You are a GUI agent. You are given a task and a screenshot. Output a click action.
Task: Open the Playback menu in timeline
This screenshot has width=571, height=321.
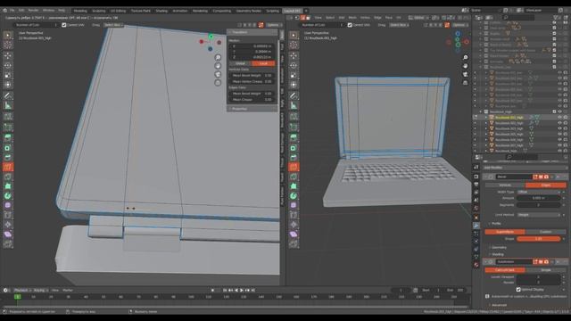tap(21, 291)
